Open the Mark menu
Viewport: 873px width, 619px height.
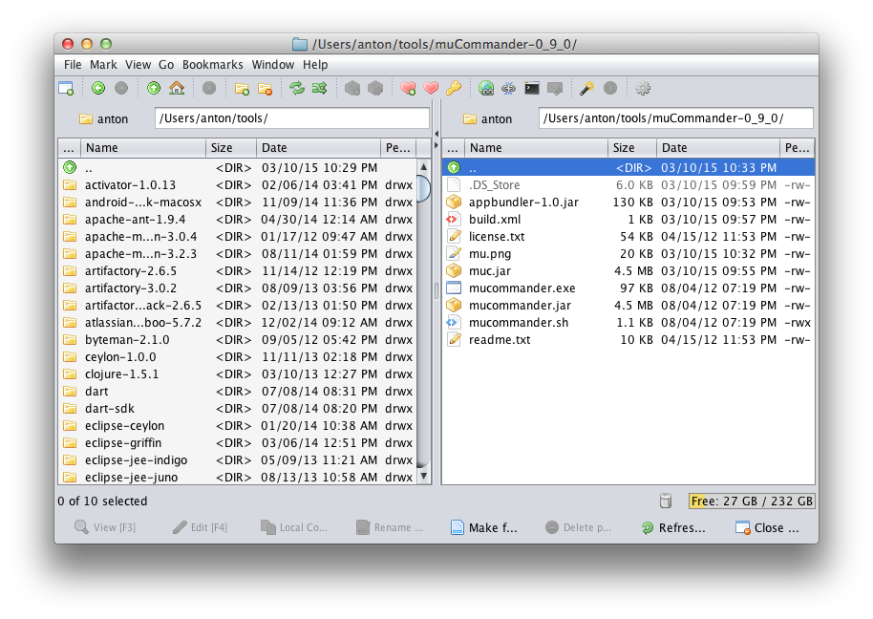tap(103, 65)
